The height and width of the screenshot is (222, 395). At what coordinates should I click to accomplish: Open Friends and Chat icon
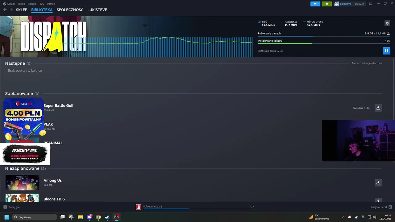(x=390, y=207)
